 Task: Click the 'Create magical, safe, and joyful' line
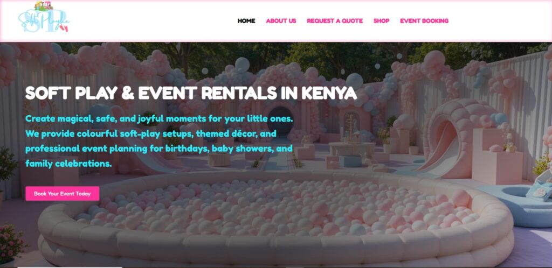159,118
